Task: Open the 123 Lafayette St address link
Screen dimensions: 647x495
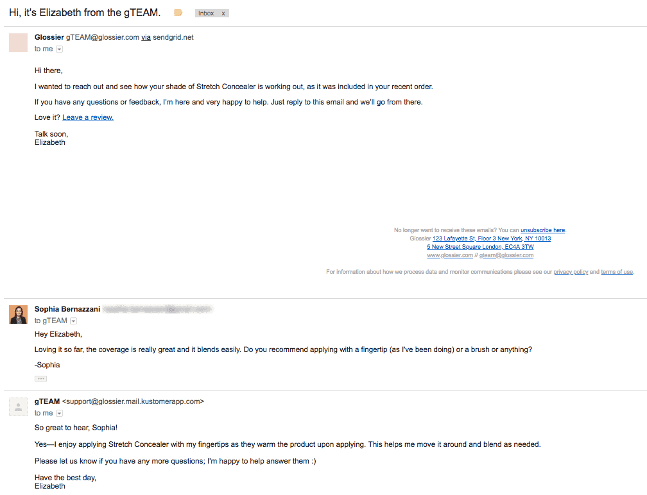Action: click(x=492, y=239)
